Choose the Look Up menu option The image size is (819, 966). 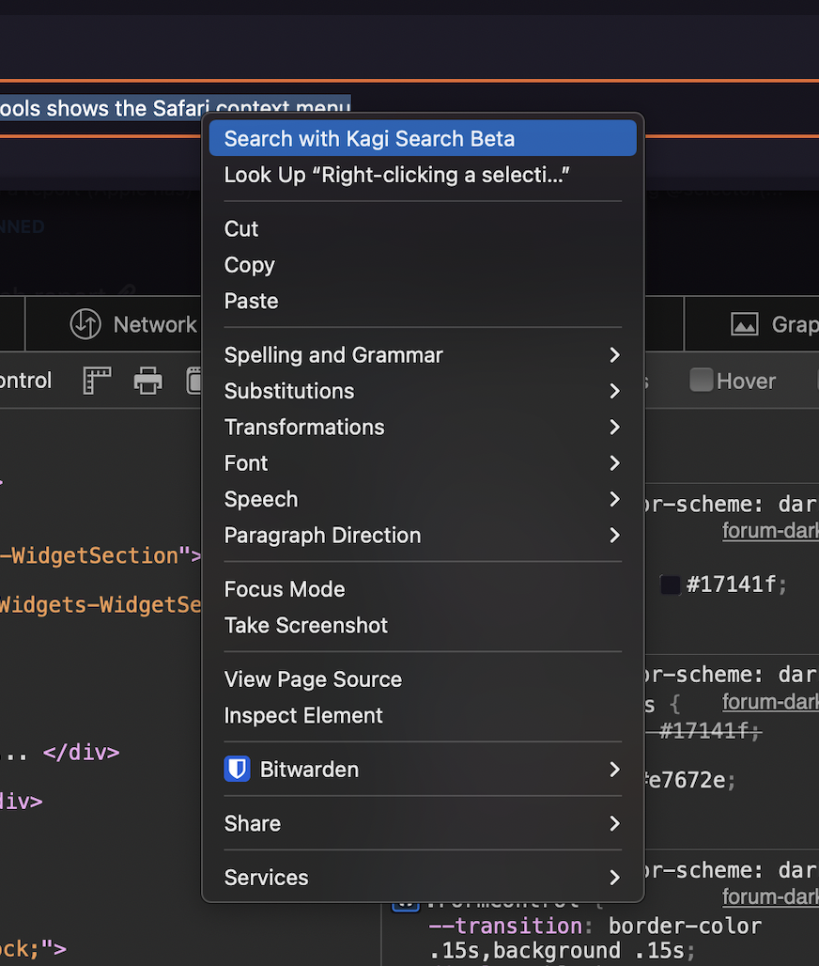(396, 175)
